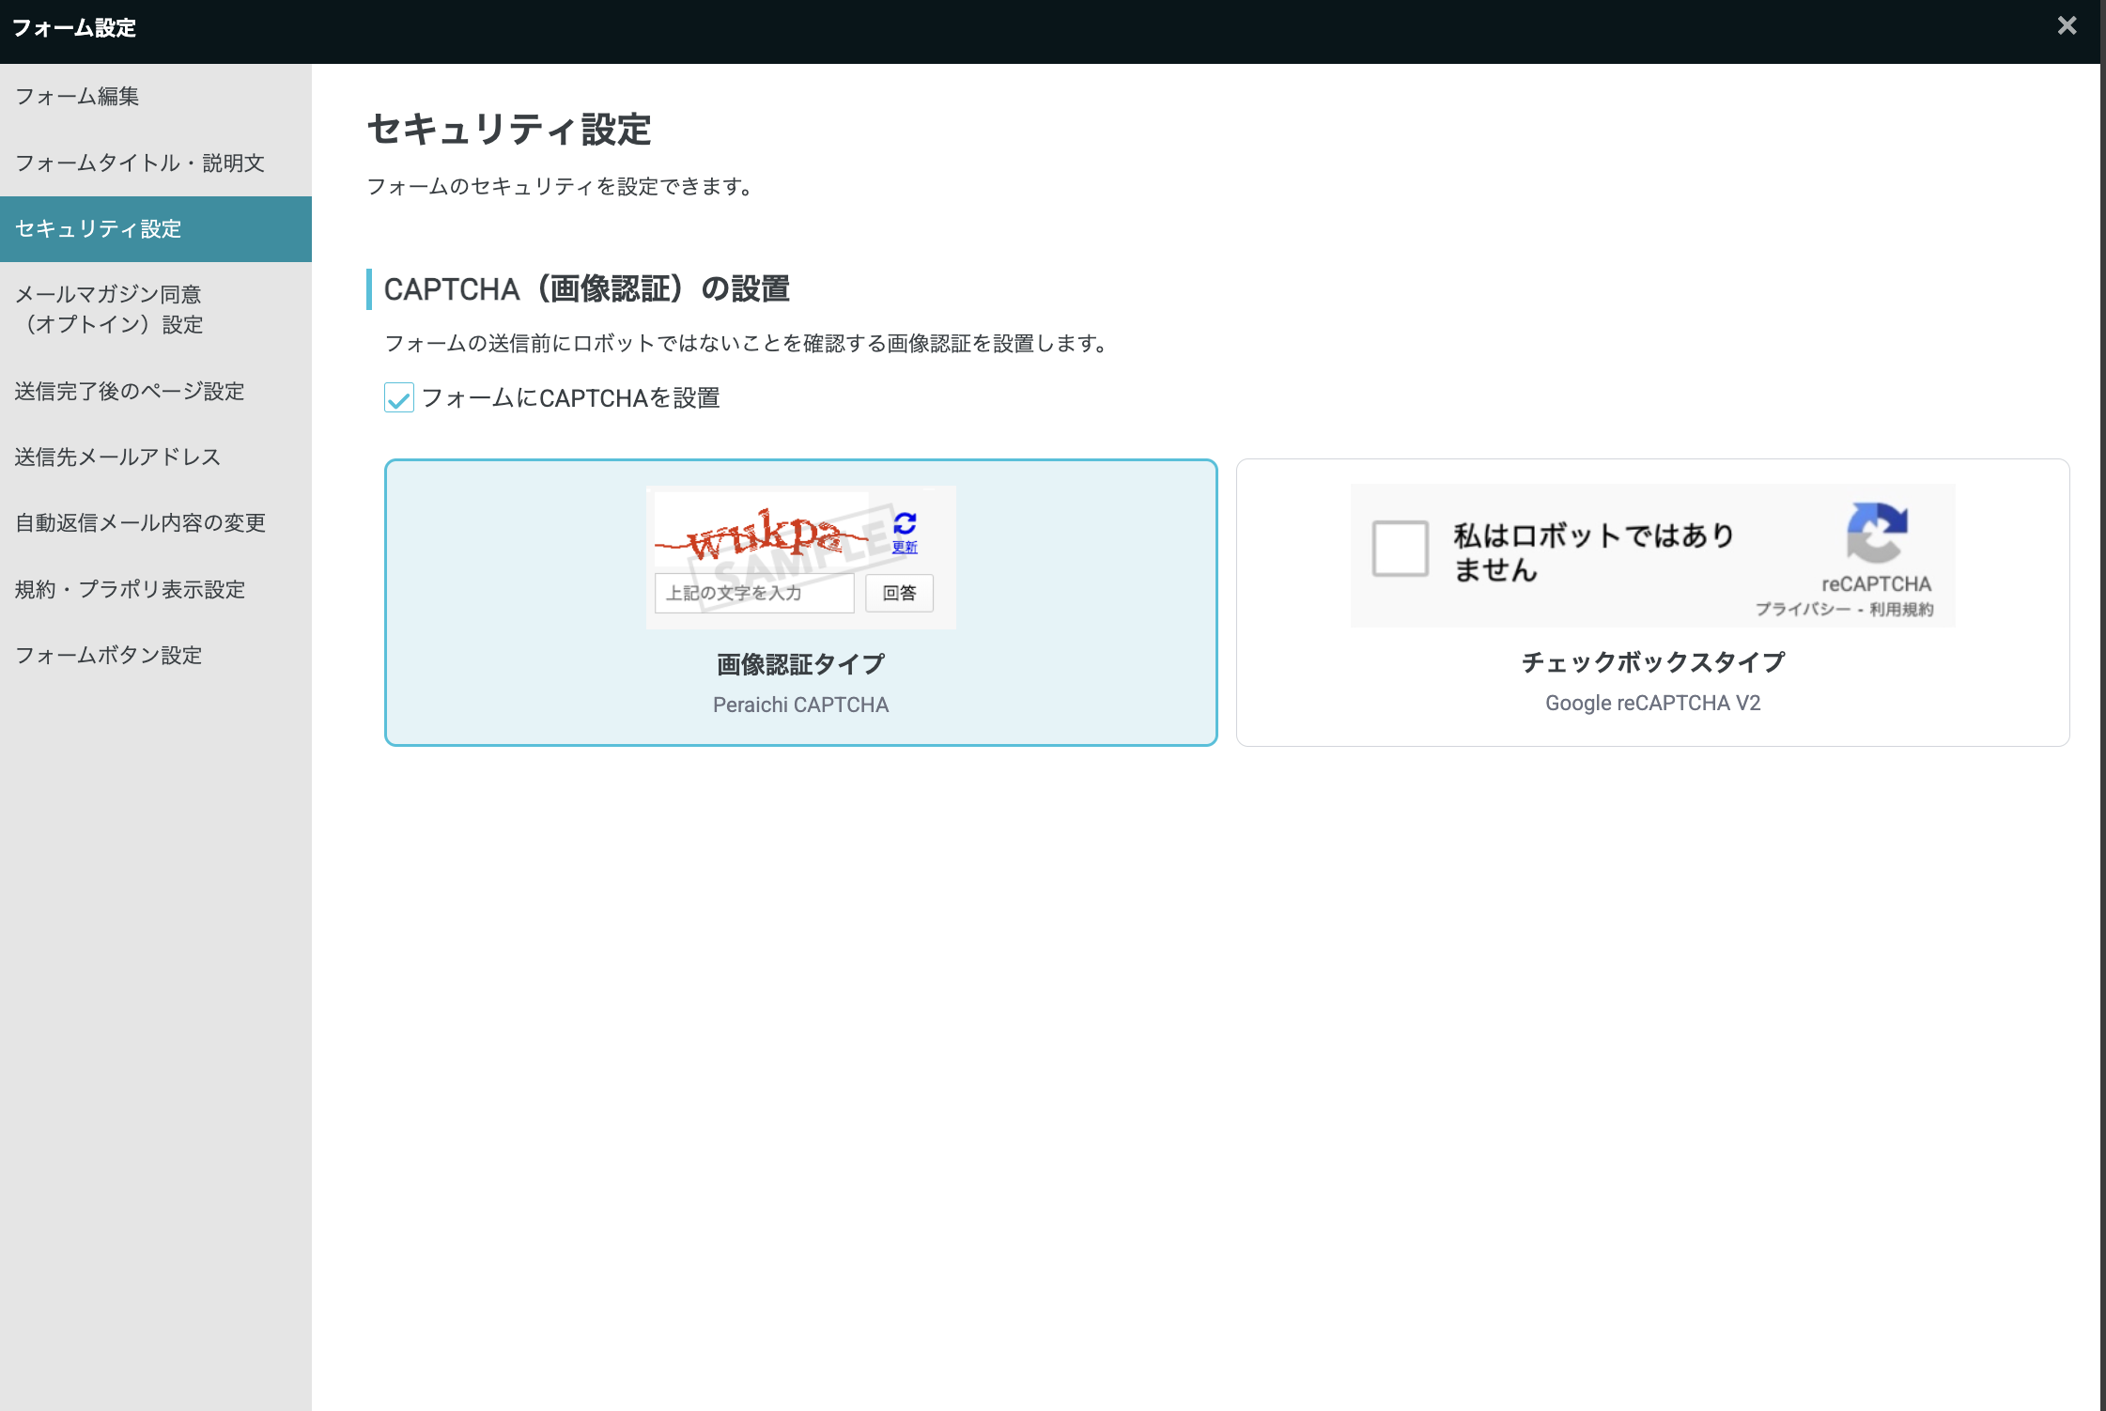Click the CAPTCHA refresh arrows icon
Viewport: 2106px width, 1411px height.
[905, 523]
